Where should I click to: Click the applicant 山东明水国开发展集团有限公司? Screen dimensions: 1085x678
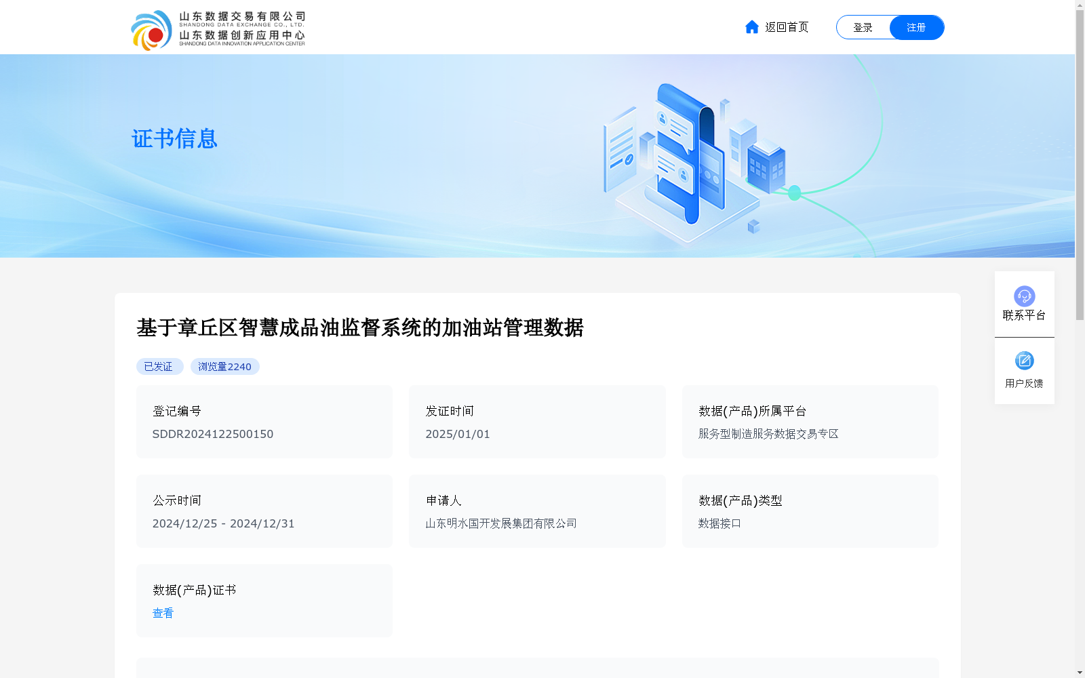(x=501, y=523)
